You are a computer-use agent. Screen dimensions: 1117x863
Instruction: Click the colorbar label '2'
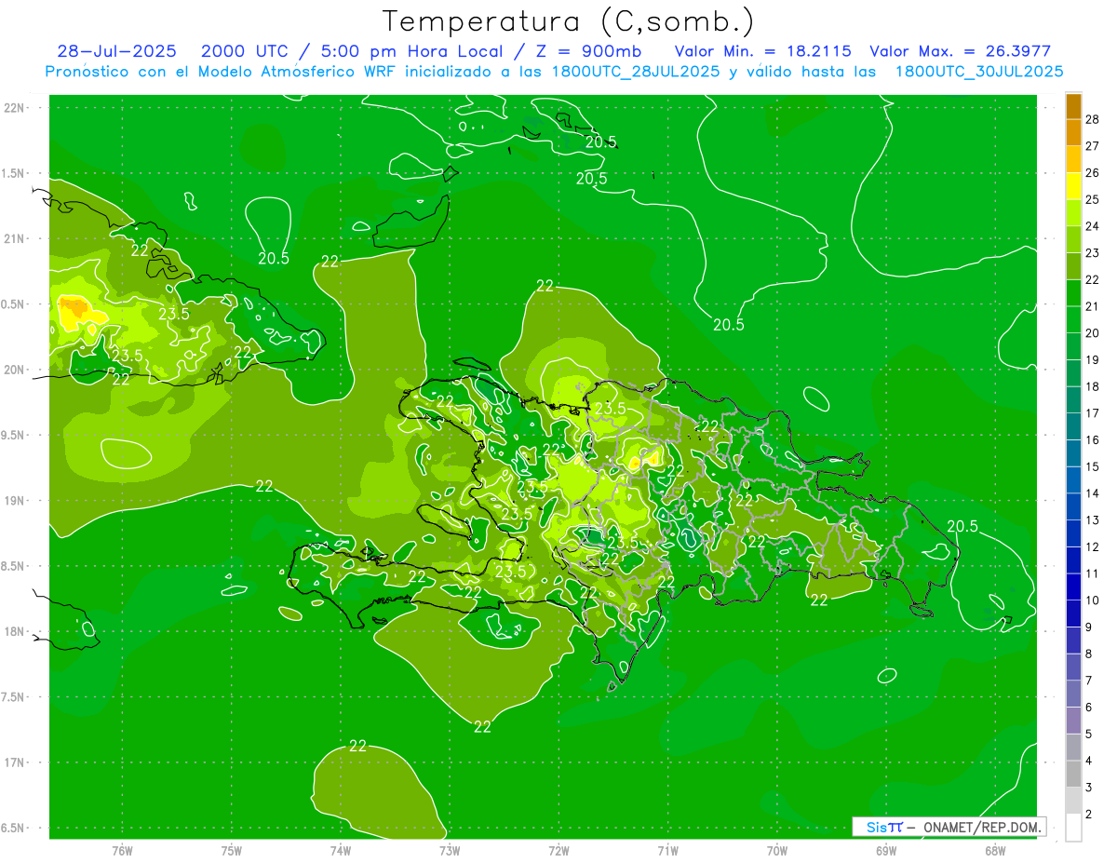click(x=1090, y=815)
